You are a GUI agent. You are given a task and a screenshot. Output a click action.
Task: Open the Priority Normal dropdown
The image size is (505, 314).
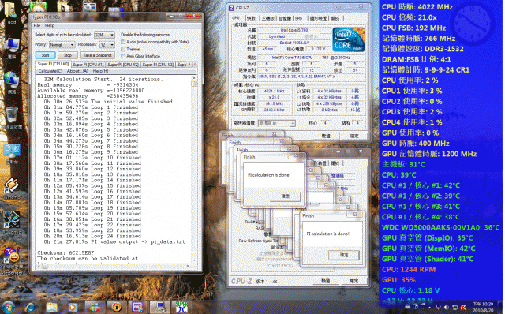62,45
